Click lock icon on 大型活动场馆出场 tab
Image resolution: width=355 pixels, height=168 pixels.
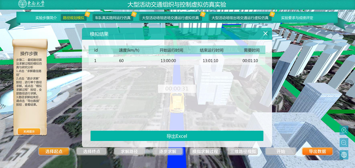272,14
